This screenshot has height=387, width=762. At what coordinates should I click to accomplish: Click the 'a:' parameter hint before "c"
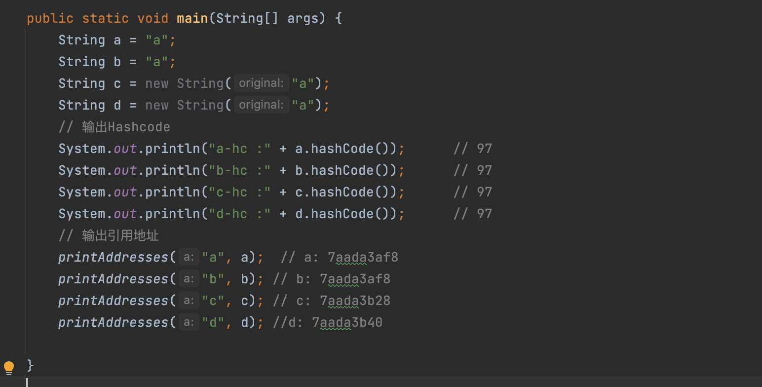(x=189, y=300)
